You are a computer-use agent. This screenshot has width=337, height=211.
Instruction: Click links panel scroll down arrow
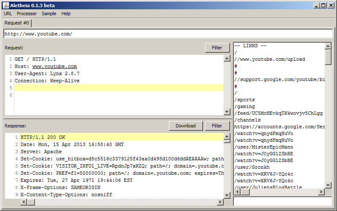click(328, 185)
